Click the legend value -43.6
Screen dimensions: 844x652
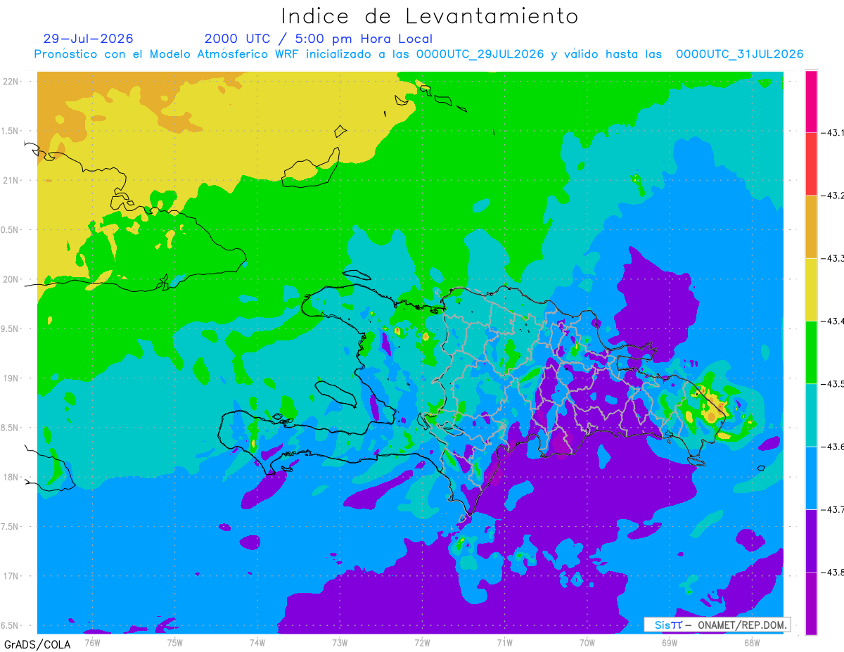pos(834,447)
